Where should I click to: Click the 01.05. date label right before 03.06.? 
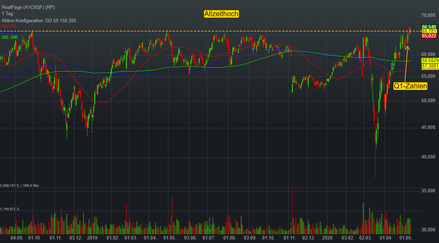click(x=170, y=238)
